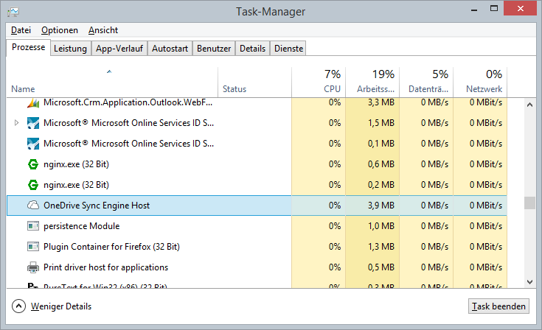Select the Prozesse tab
Screen dimensions: 542x330
[x=28, y=47]
